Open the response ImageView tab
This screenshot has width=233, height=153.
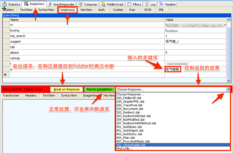pyautogui.click(x=90, y=95)
